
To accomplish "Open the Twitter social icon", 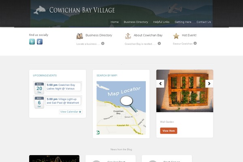I will point(32,42).
